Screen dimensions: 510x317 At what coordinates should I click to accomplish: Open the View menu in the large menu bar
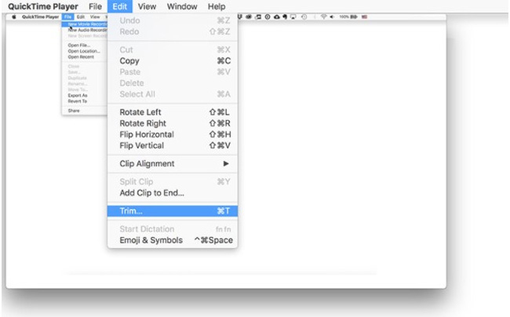click(147, 6)
